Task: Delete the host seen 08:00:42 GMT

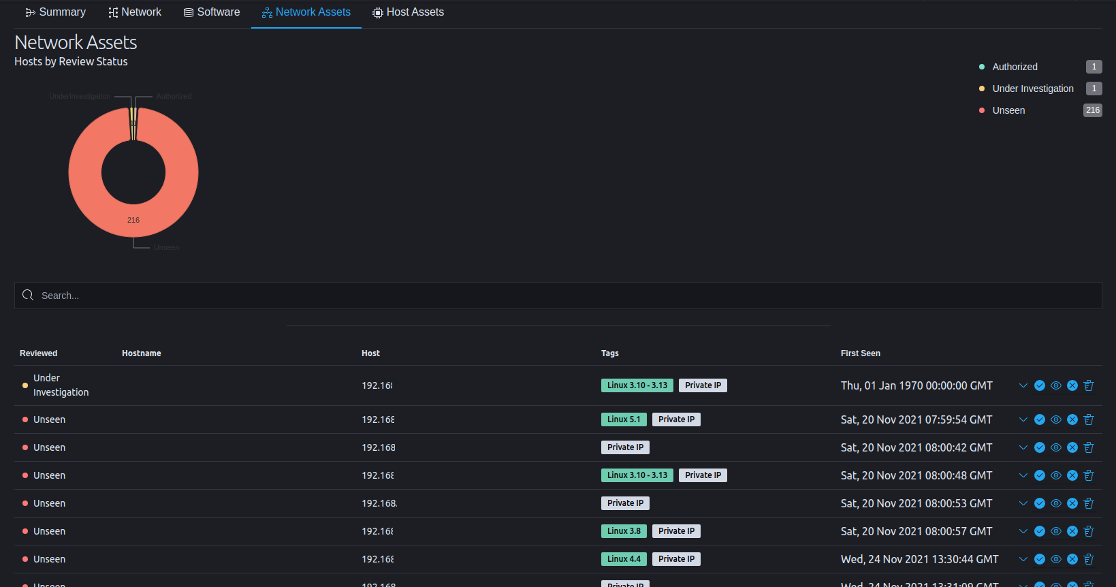Action: click(1089, 447)
